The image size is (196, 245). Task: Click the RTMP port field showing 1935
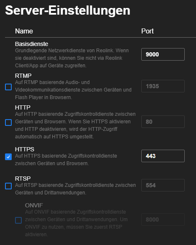[x=163, y=86]
